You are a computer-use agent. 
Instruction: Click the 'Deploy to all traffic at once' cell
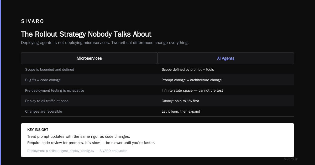89,101
